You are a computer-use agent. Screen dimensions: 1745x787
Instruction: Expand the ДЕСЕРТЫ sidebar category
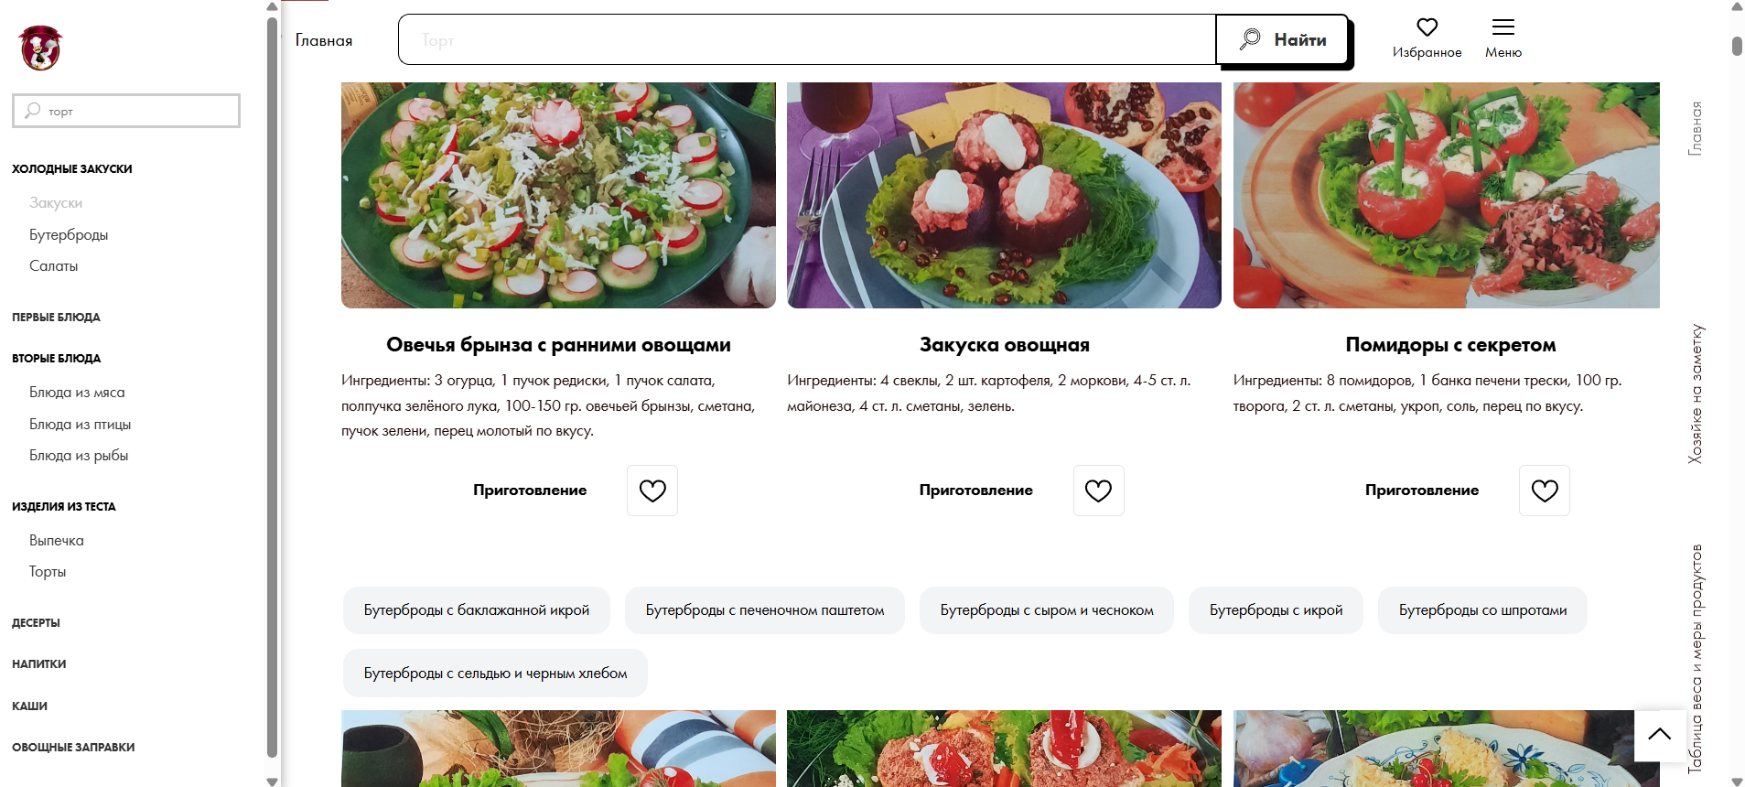tap(36, 623)
